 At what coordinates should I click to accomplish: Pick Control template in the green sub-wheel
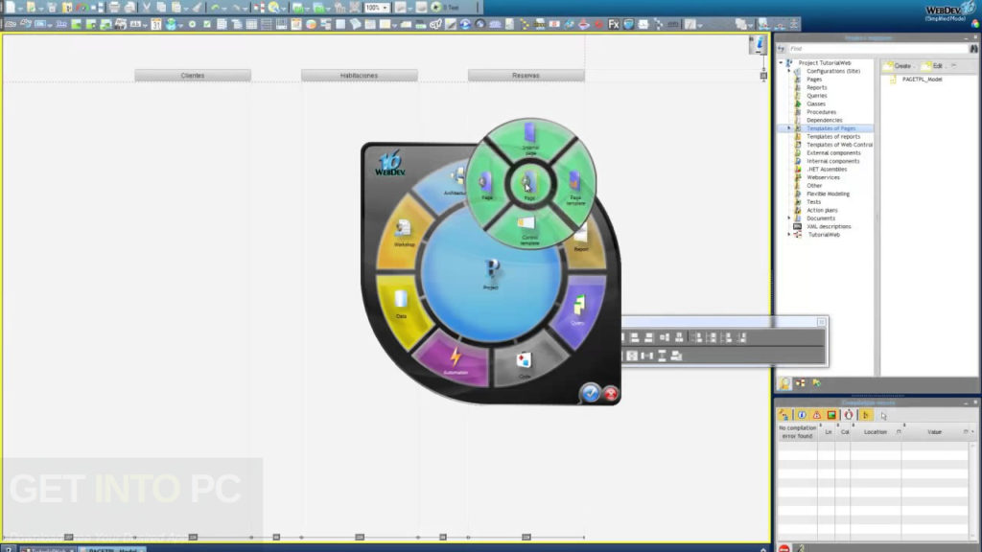[x=528, y=227]
